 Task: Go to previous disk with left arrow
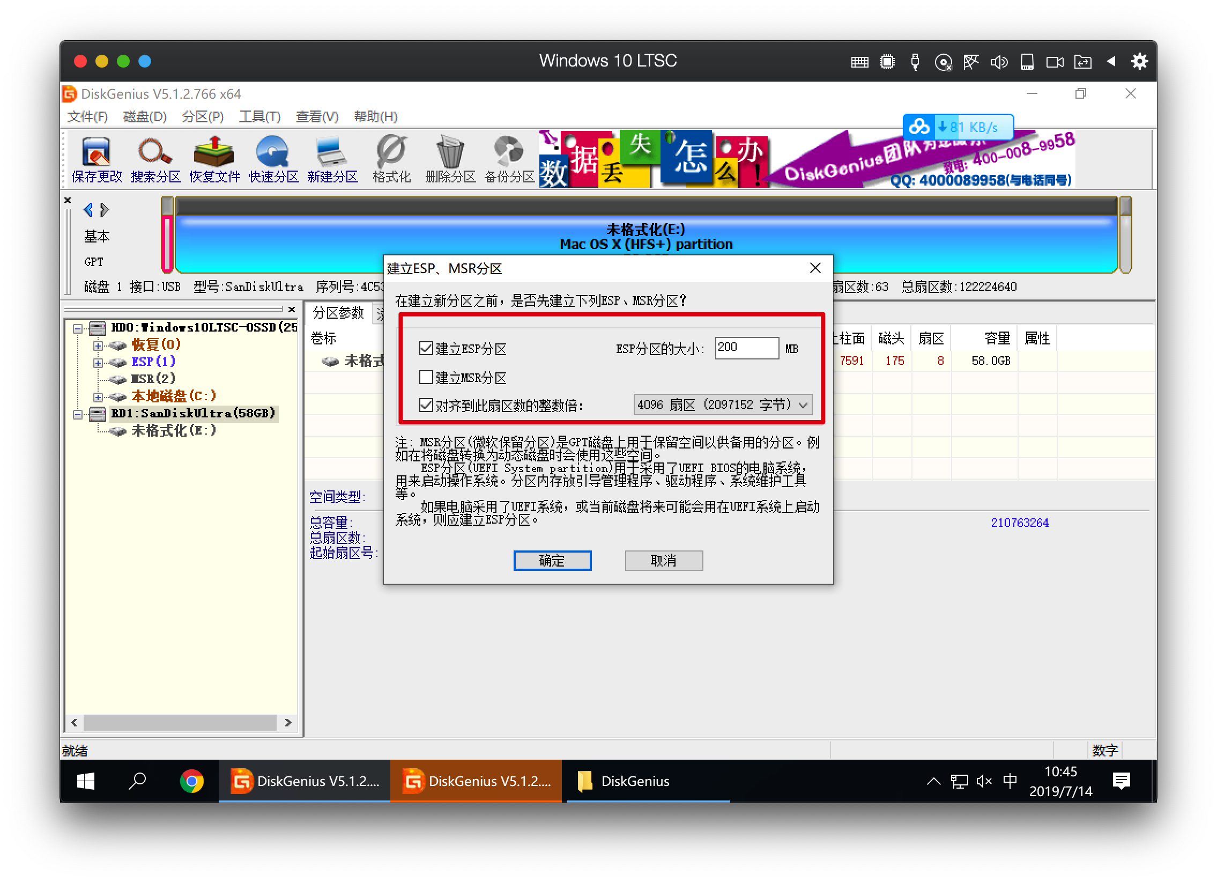(x=88, y=209)
